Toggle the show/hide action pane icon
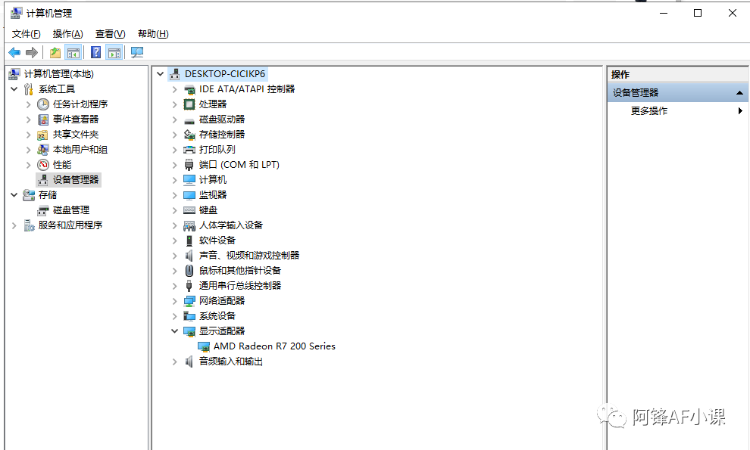This screenshot has width=750, height=450. 114,52
